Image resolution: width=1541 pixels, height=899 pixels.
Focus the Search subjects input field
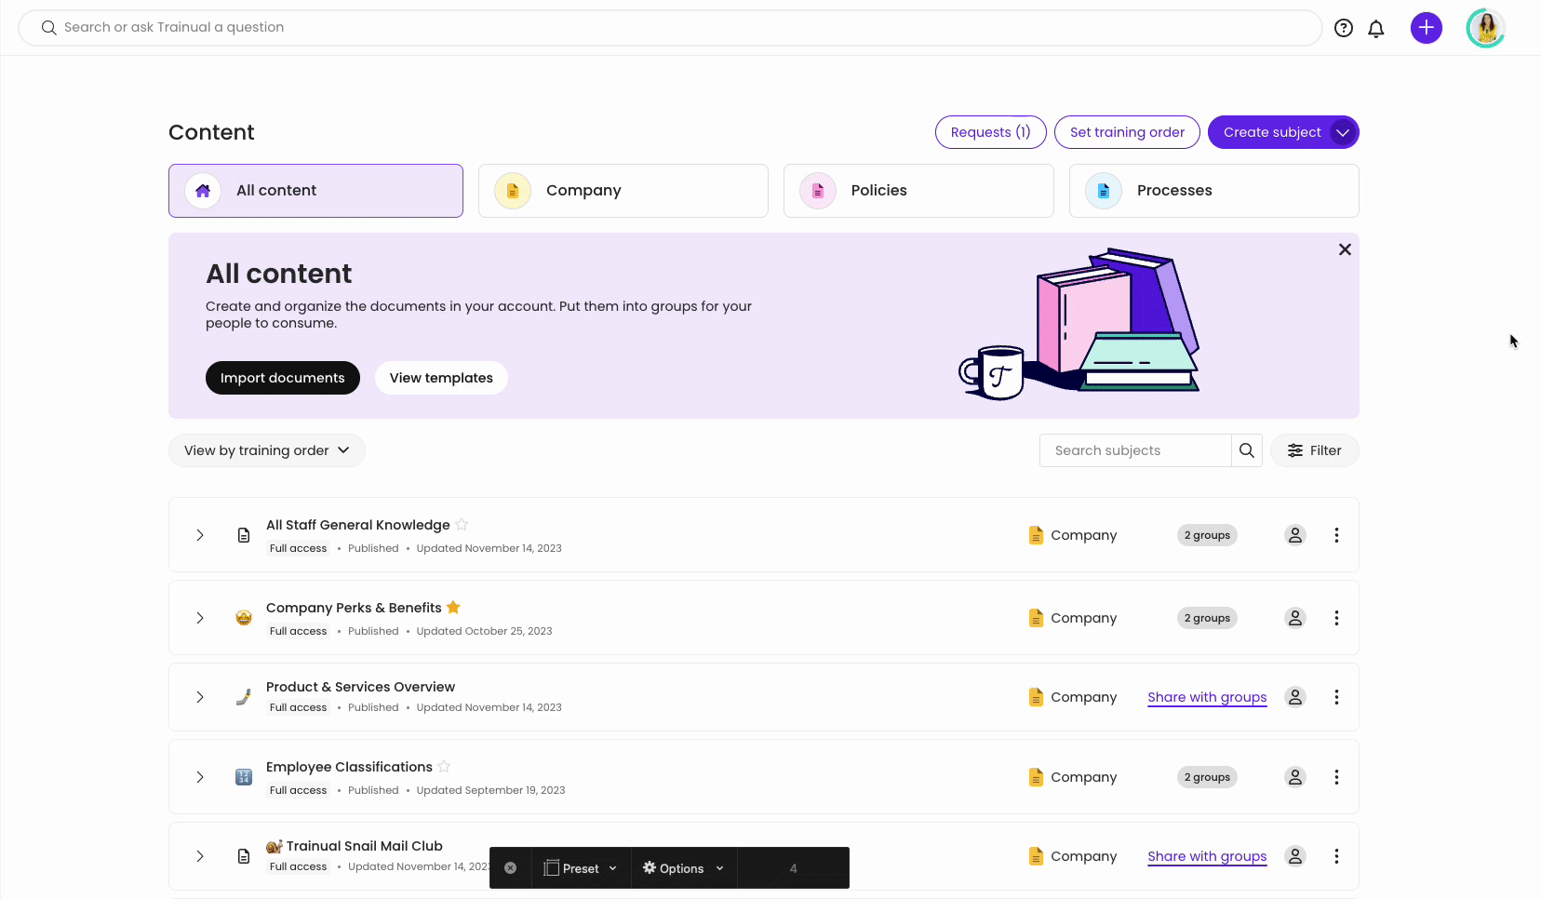pyautogui.click(x=1135, y=450)
